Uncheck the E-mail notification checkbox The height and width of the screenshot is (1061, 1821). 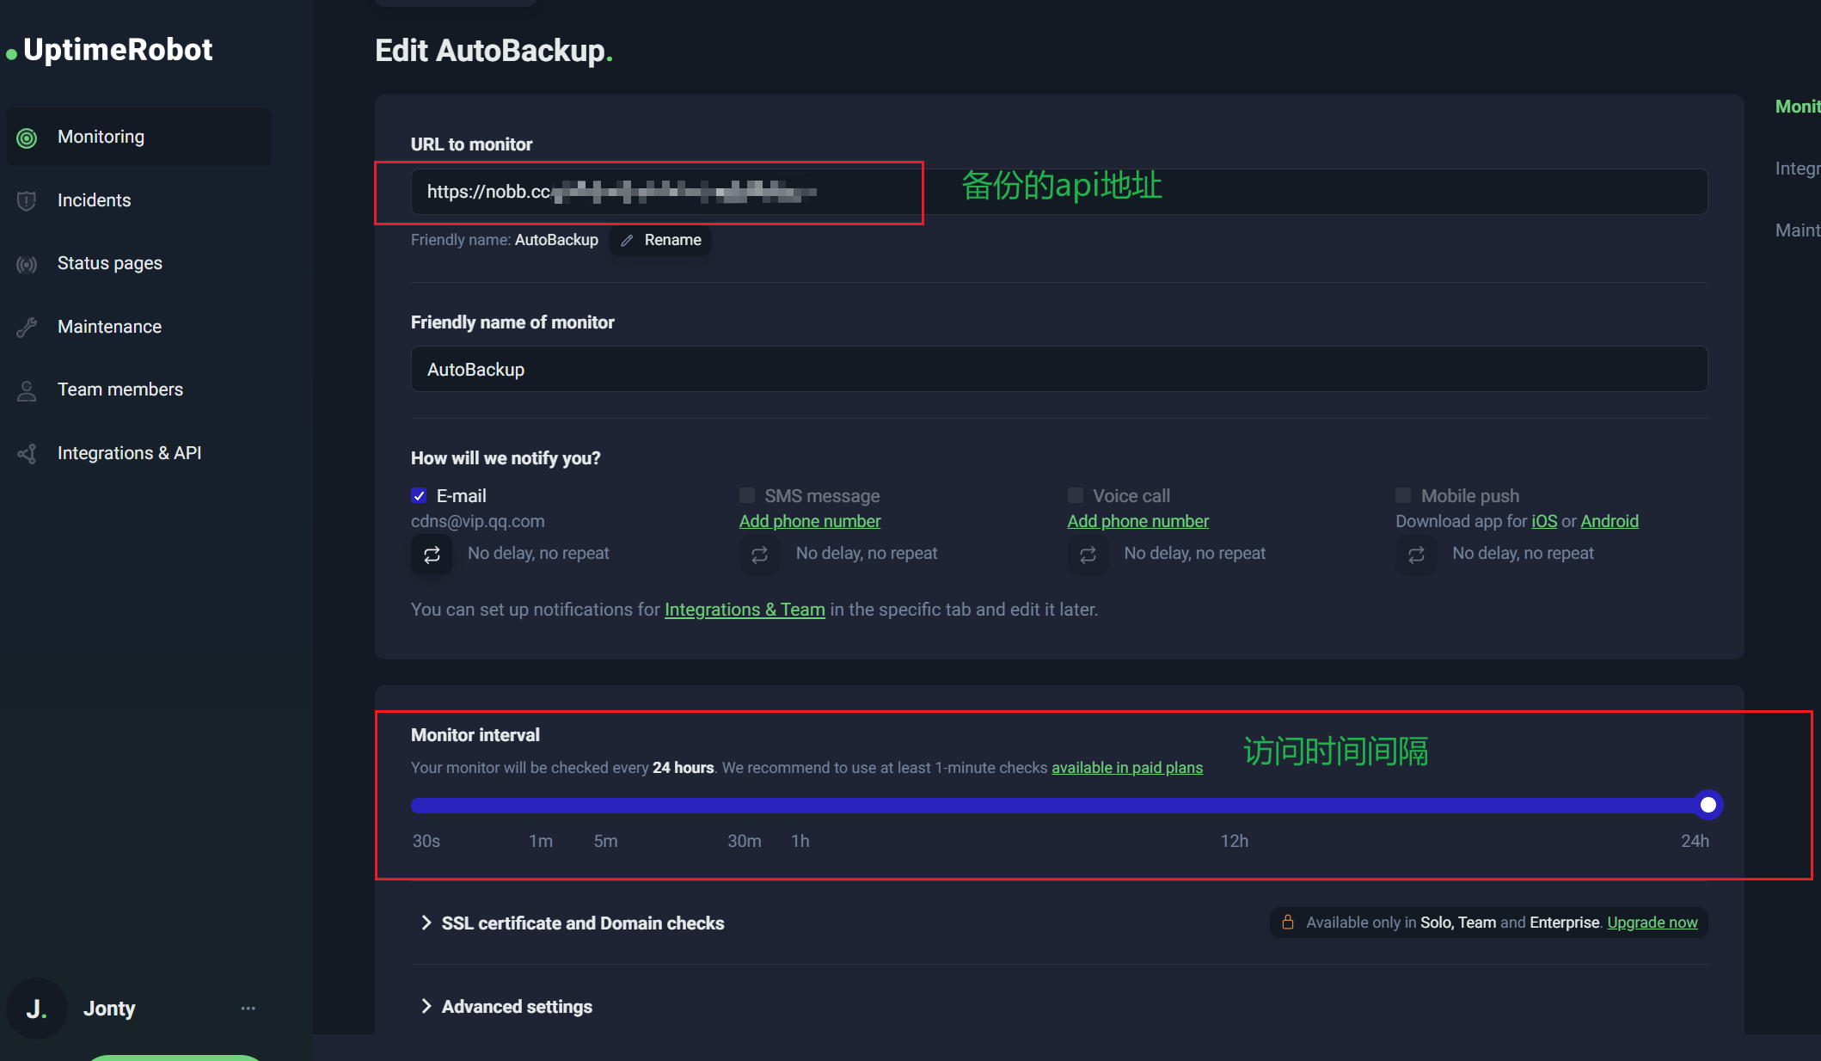(x=419, y=495)
